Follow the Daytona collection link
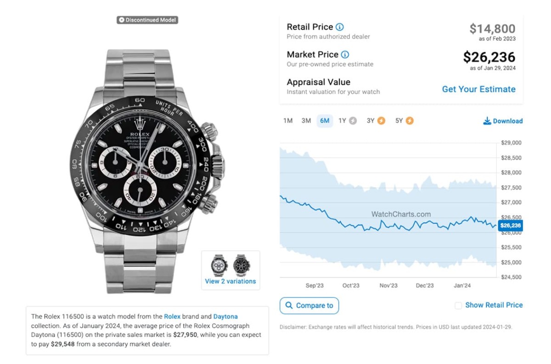 [225, 316]
